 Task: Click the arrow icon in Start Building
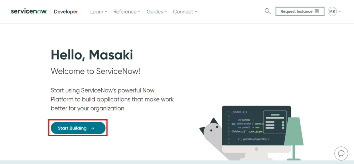[x=93, y=128]
